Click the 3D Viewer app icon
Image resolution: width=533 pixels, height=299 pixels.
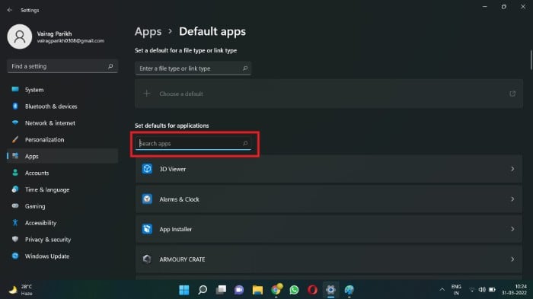coord(147,169)
